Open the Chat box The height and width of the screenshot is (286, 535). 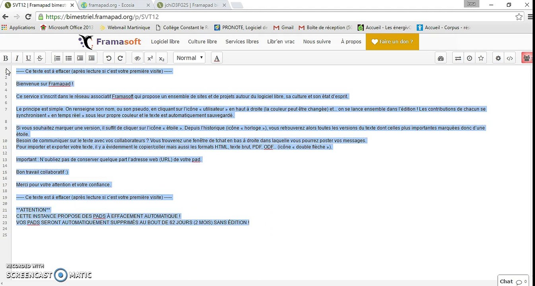coord(513,281)
